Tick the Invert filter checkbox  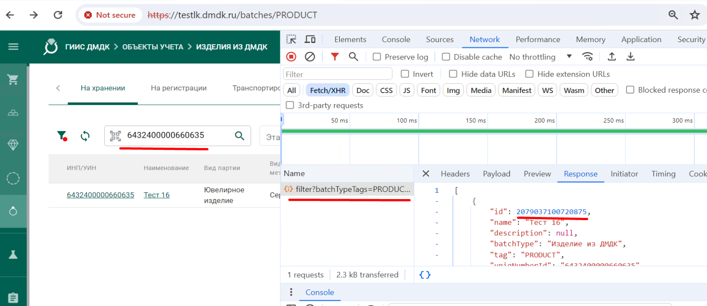point(405,74)
